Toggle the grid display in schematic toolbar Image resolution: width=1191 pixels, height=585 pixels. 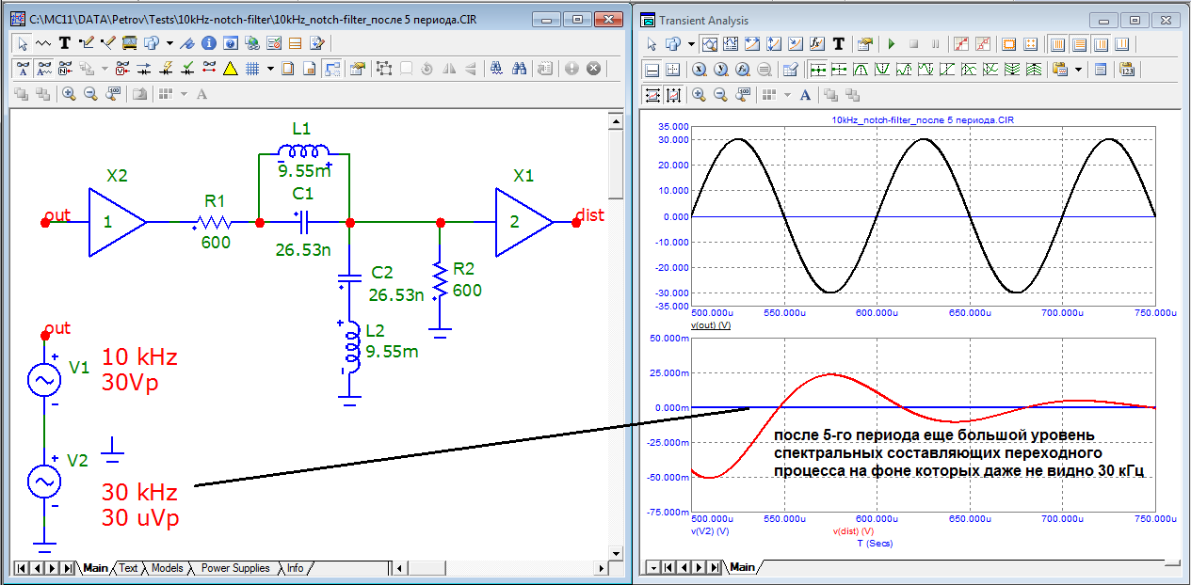click(251, 68)
